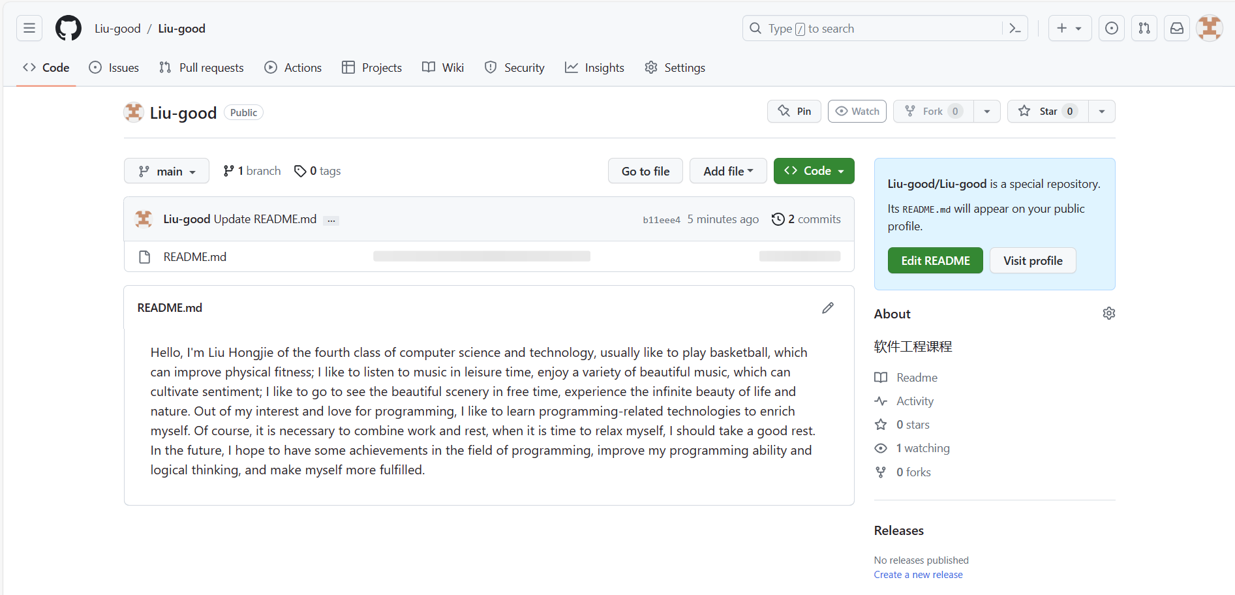Click the green Edit README button
Screen dimensions: 1235x595
tap(935, 261)
